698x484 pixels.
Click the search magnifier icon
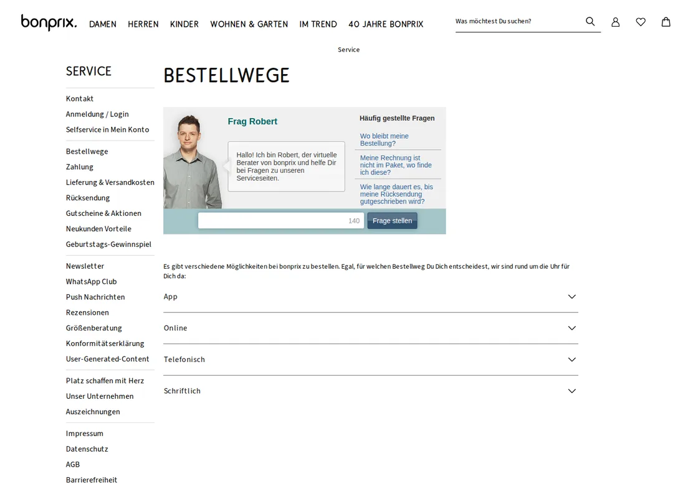[590, 21]
